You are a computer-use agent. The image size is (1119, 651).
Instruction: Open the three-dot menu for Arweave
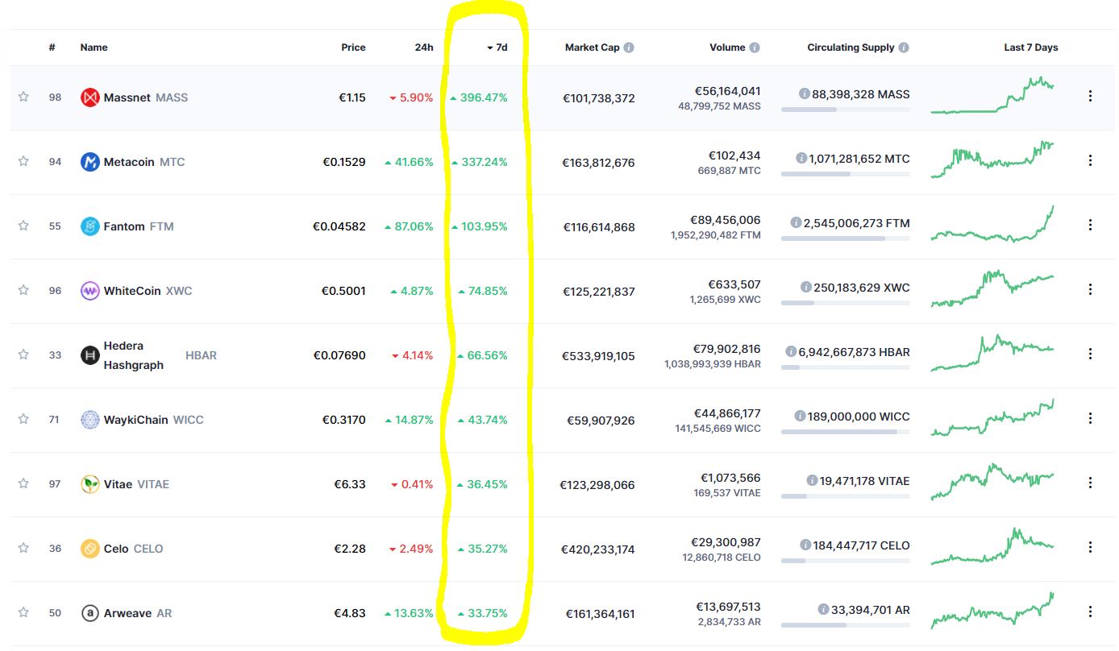tap(1090, 612)
